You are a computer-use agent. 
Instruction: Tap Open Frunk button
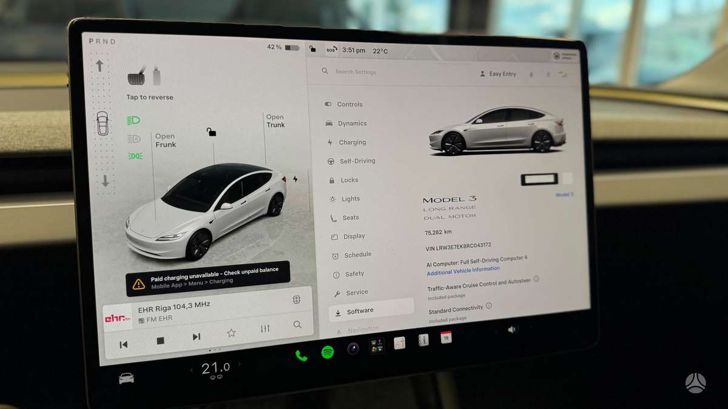coord(165,141)
